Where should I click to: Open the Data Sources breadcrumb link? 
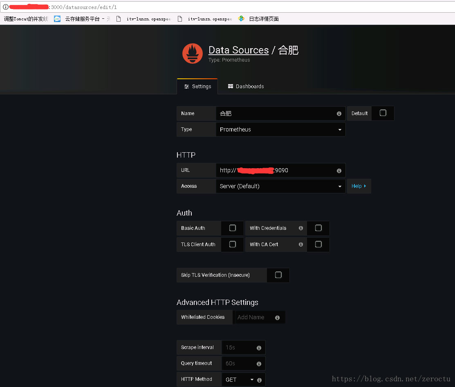pos(238,50)
